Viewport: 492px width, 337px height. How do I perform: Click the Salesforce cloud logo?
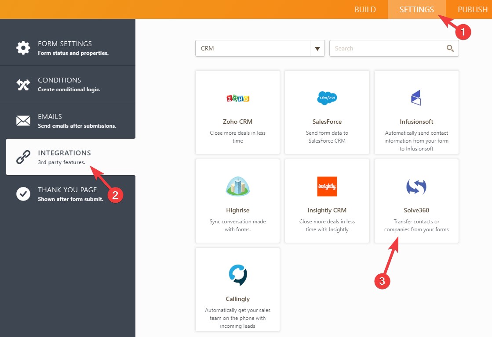pos(327,98)
